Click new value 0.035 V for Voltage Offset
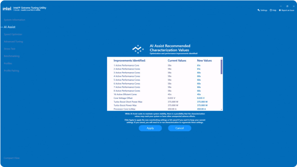This screenshot has height=167, width=297. pos(201,98)
